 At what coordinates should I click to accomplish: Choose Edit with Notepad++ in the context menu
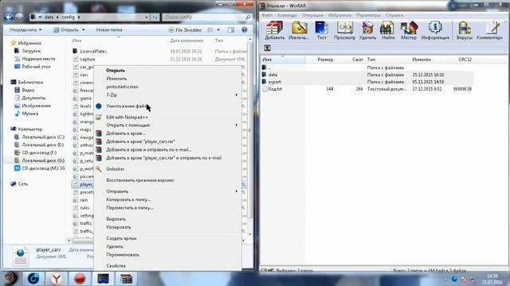(167, 117)
